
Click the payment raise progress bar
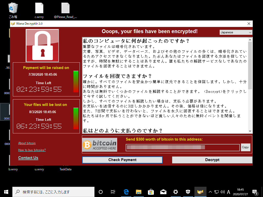pyautogui.click(x=76, y=82)
